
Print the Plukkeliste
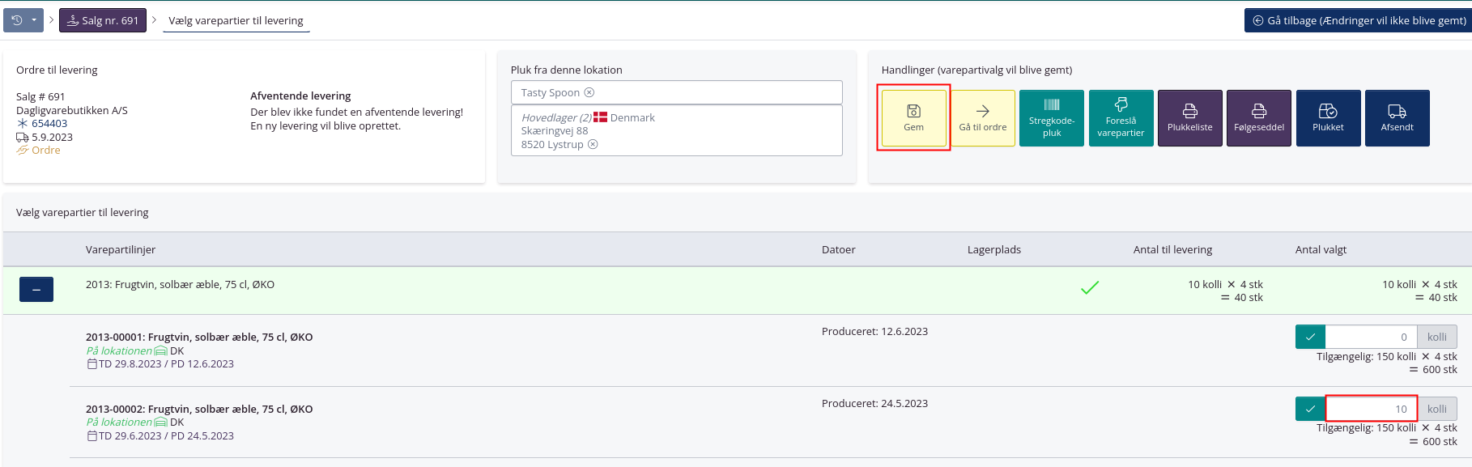(x=1189, y=118)
